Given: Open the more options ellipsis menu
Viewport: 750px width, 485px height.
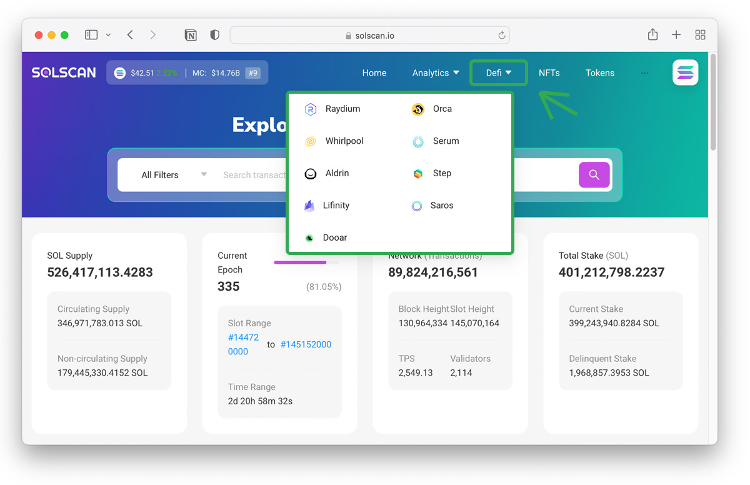Looking at the screenshot, I should click(644, 73).
